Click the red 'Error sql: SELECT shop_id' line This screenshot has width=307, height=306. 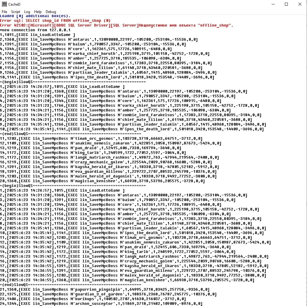pos(55,21)
